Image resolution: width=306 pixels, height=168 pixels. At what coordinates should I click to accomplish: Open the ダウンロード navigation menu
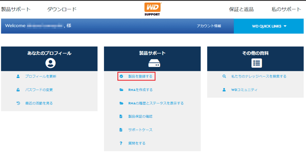click(62, 9)
